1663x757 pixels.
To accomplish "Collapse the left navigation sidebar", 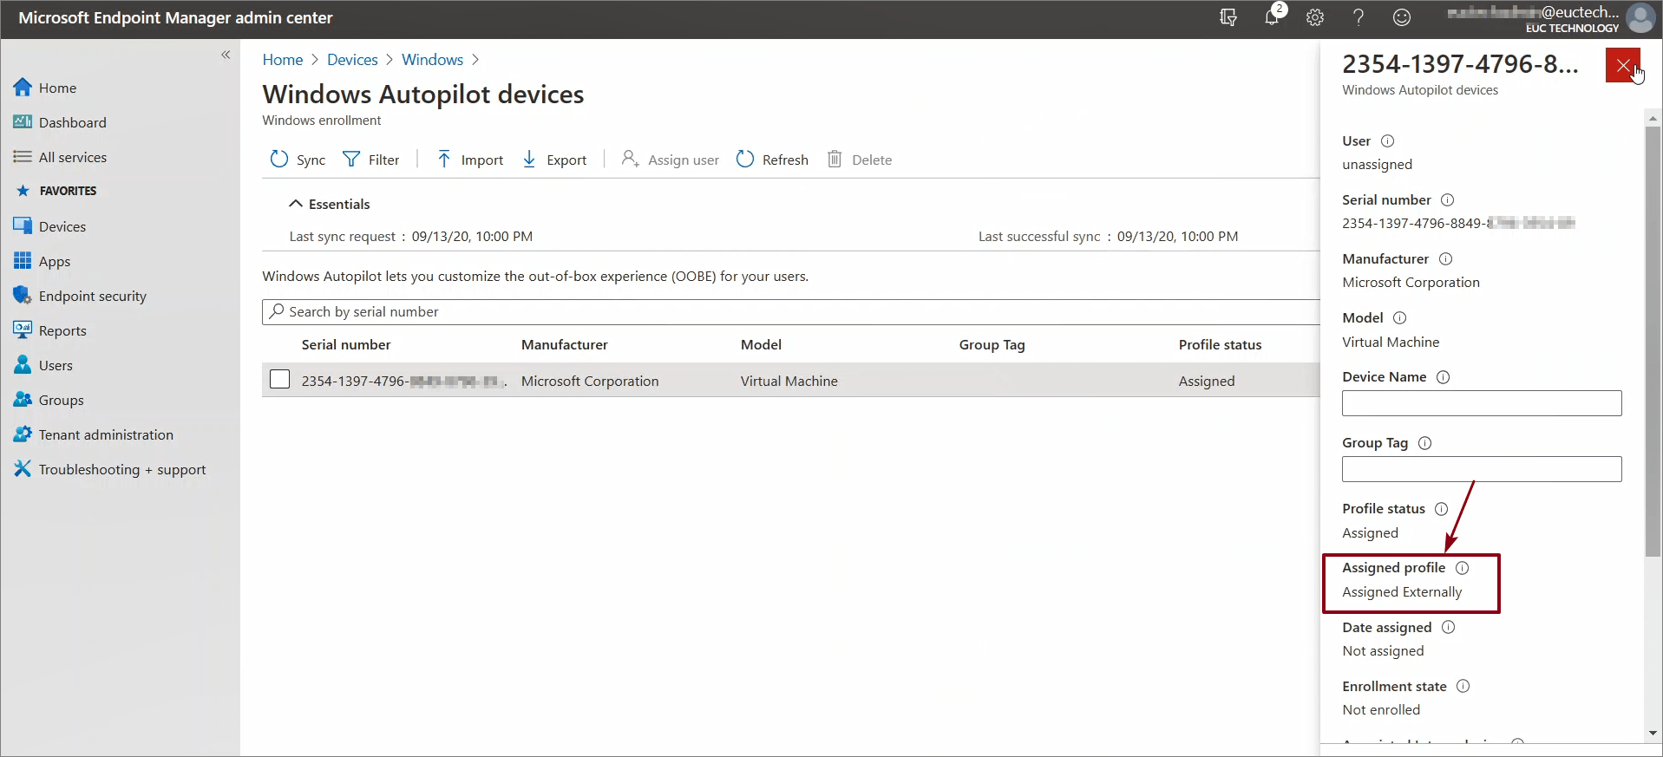I will pyautogui.click(x=226, y=55).
